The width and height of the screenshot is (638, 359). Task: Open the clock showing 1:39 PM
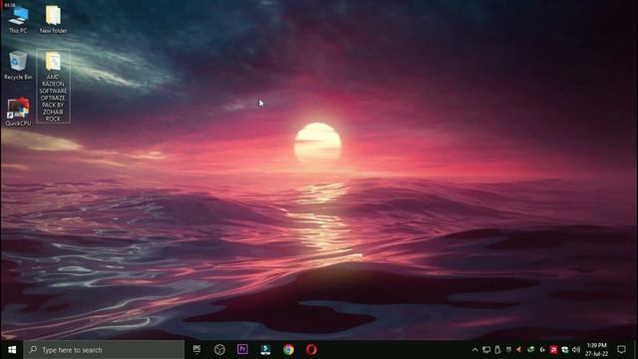(597, 350)
